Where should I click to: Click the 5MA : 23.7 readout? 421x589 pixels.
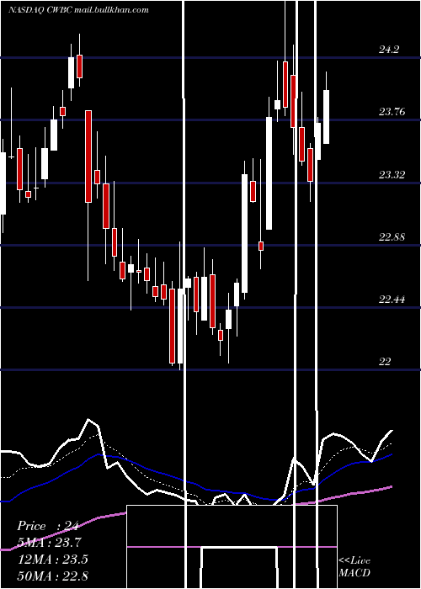(50, 543)
